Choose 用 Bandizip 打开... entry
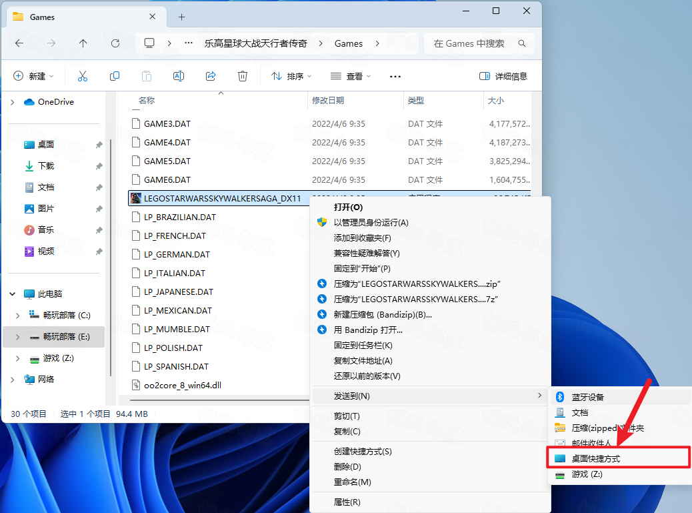 430,330
